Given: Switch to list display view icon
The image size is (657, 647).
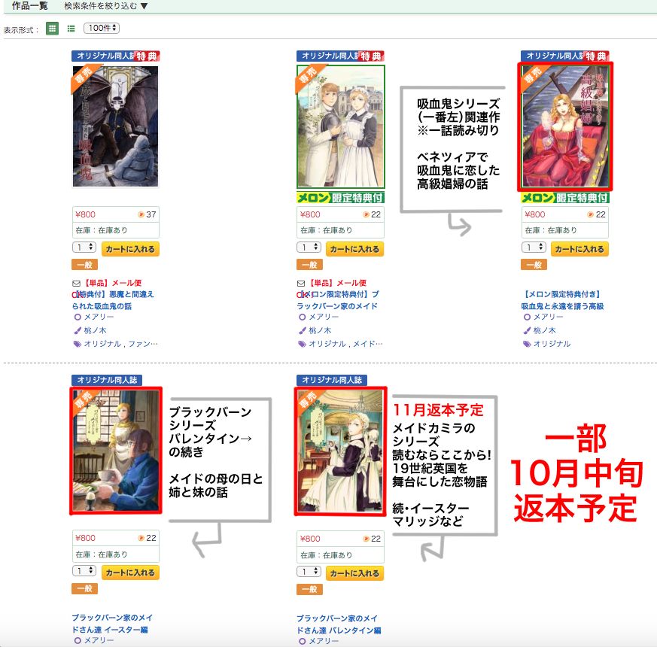Looking at the screenshot, I should tap(71, 29).
